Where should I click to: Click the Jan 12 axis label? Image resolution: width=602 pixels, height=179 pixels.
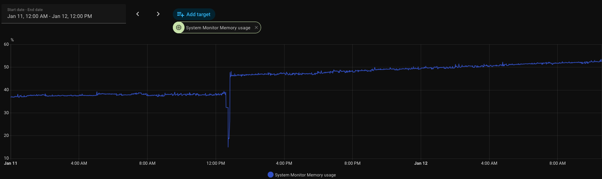click(421, 163)
